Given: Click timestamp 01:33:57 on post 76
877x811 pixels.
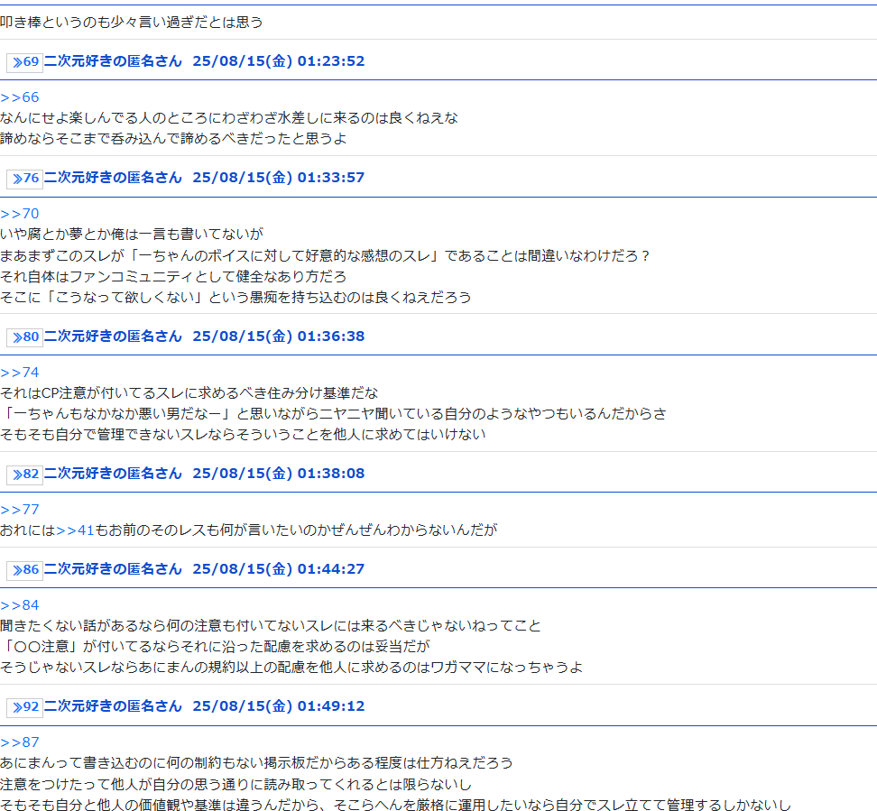Looking at the screenshot, I should pyautogui.click(x=331, y=178).
